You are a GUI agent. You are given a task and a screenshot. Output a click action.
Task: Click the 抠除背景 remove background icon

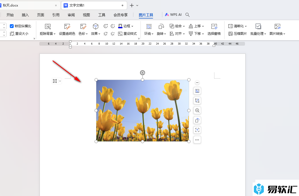(x=48, y=26)
